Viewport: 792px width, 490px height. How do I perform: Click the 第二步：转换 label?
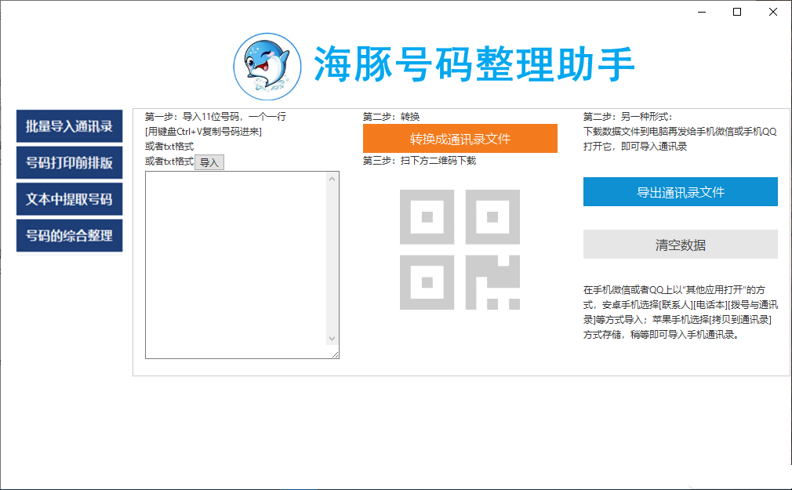tap(391, 117)
